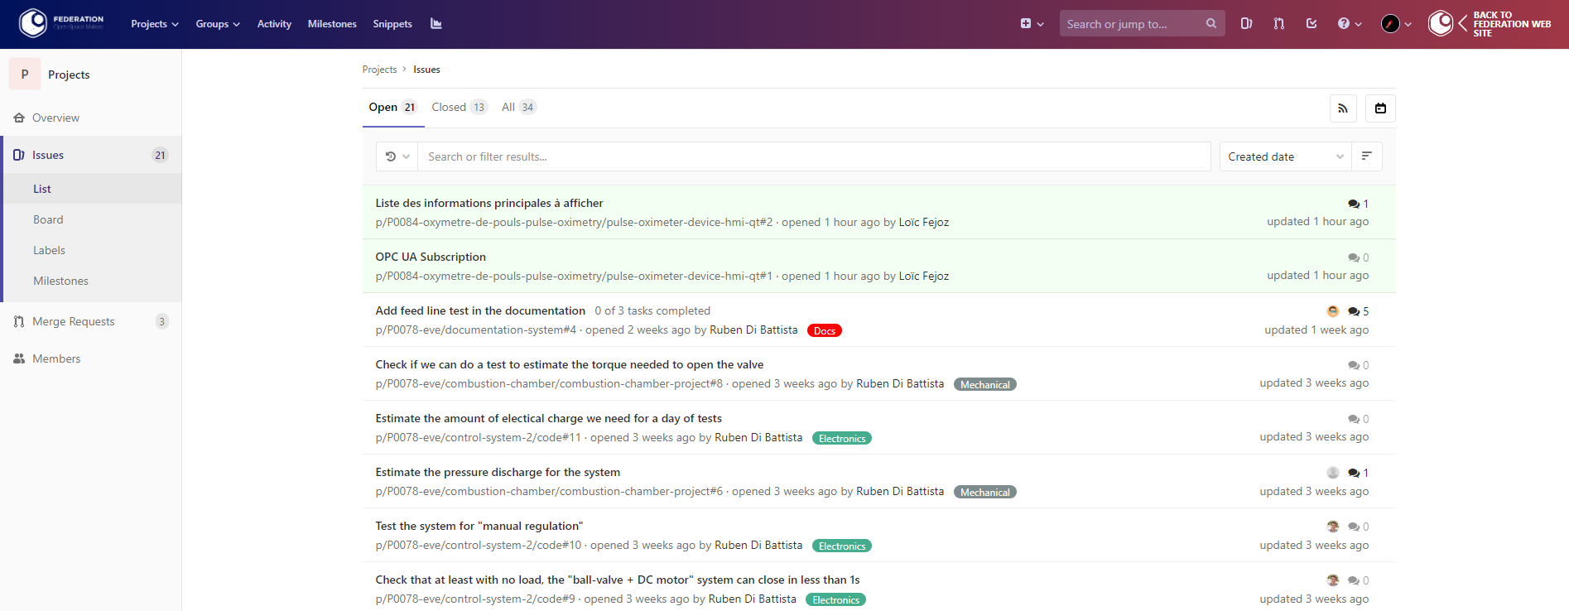
Task: Toggle the sort direction button
Action: coord(1366,156)
